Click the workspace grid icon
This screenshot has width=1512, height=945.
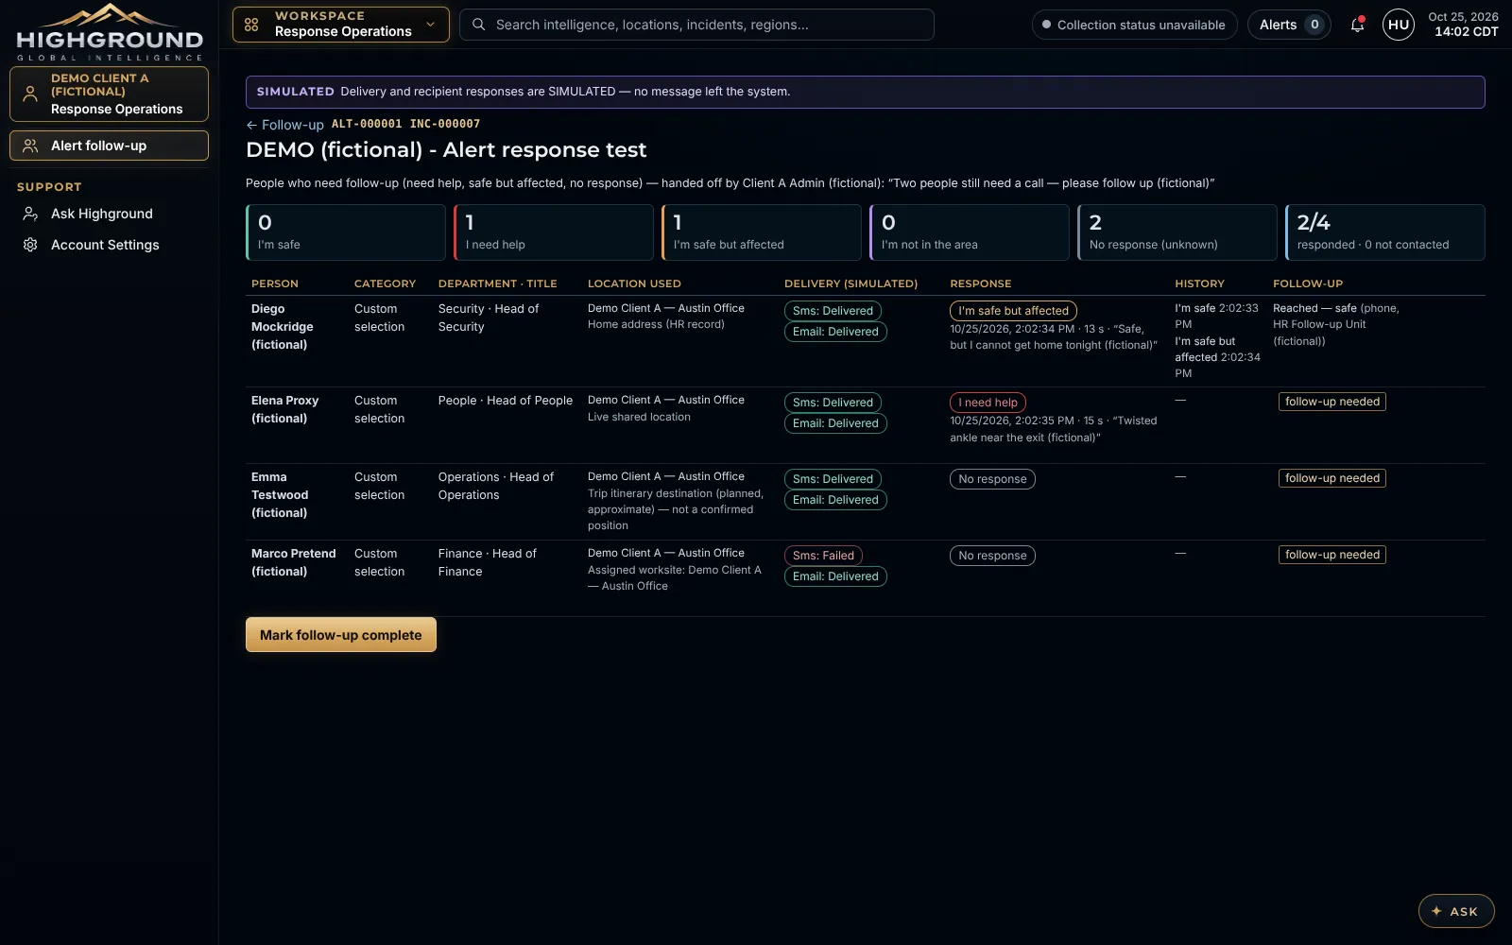pyautogui.click(x=251, y=25)
